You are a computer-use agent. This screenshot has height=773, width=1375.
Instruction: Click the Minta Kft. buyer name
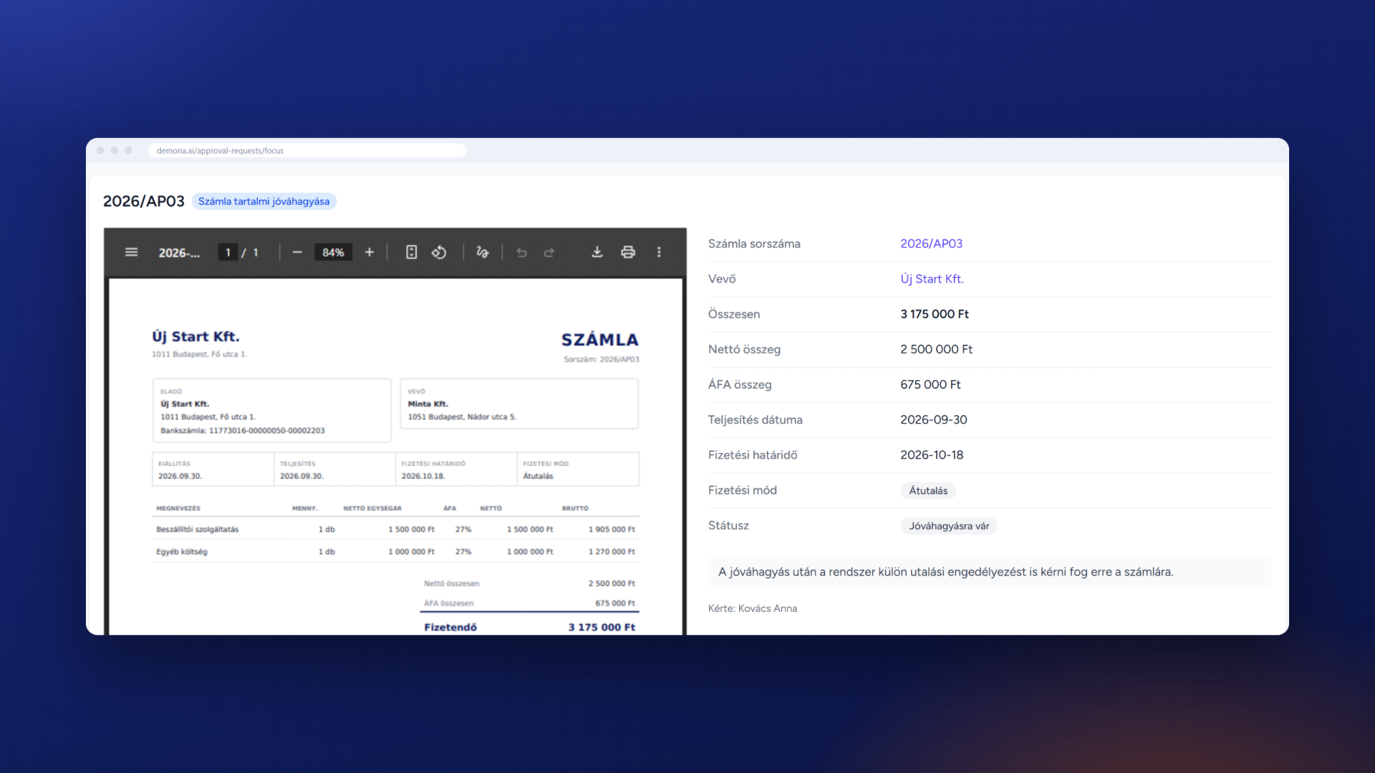click(x=428, y=404)
